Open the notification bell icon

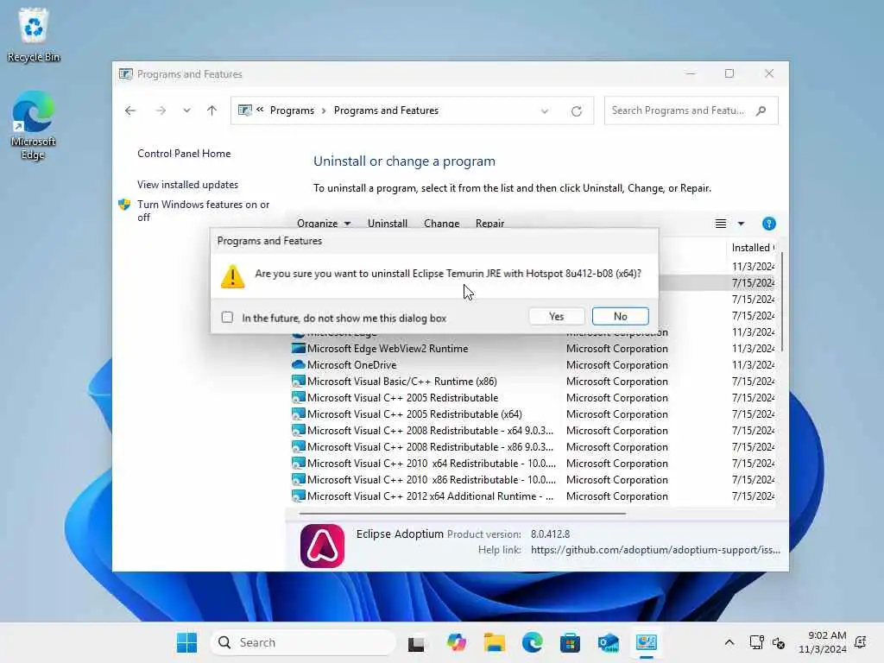861,642
